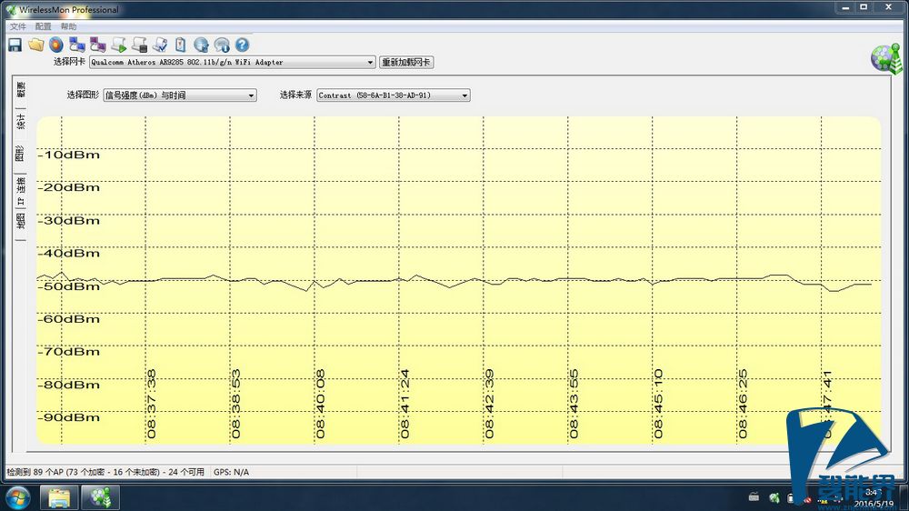Click the 08:37:38 time label
The height and width of the screenshot is (511, 909).
click(x=151, y=404)
